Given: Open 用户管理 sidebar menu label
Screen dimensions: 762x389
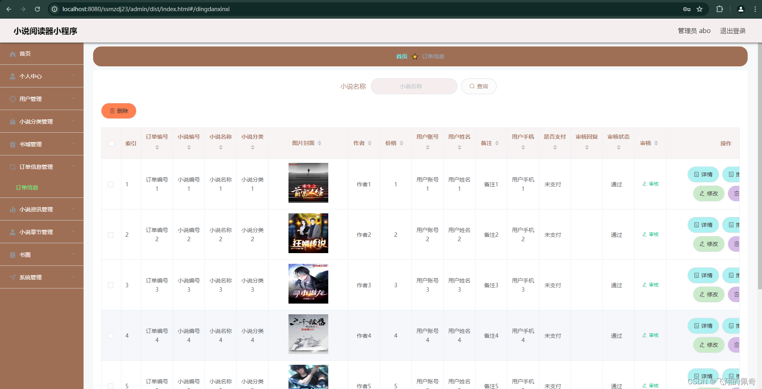Looking at the screenshot, I should (31, 99).
